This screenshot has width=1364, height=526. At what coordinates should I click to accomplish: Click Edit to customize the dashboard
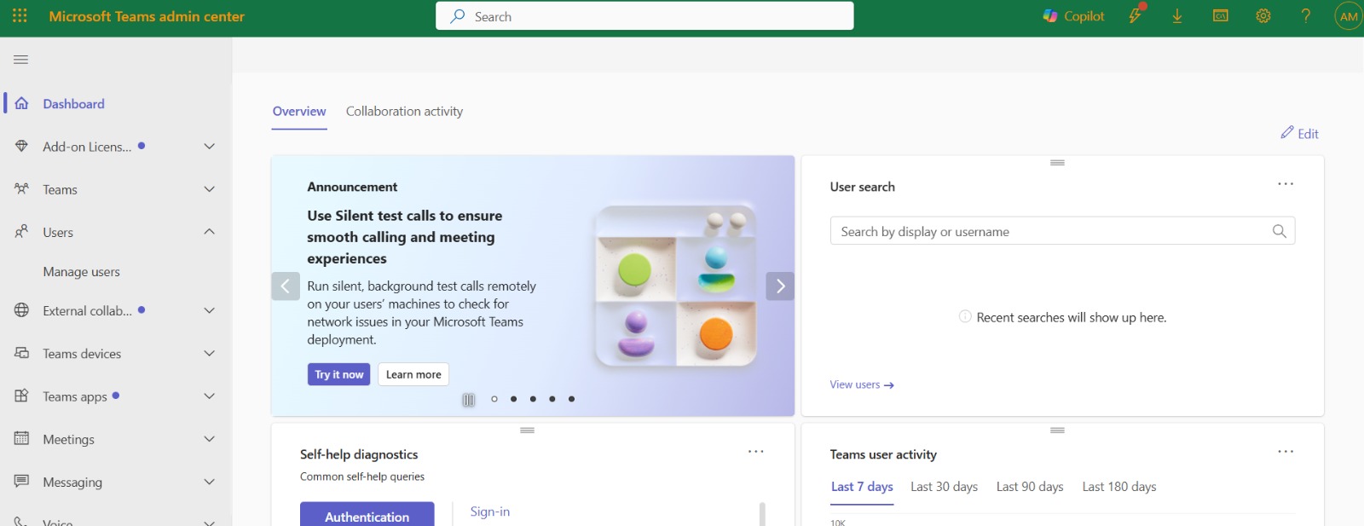[1299, 133]
